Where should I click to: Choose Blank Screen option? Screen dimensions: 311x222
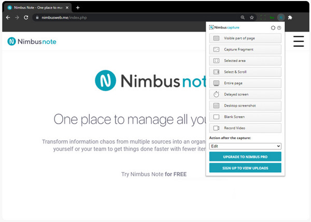point(245,117)
